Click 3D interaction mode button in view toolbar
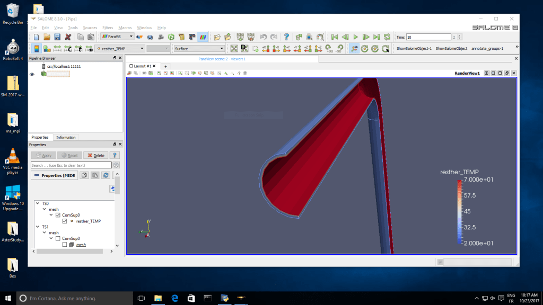This screenshot has width=543, height=305. click(144, 73)
